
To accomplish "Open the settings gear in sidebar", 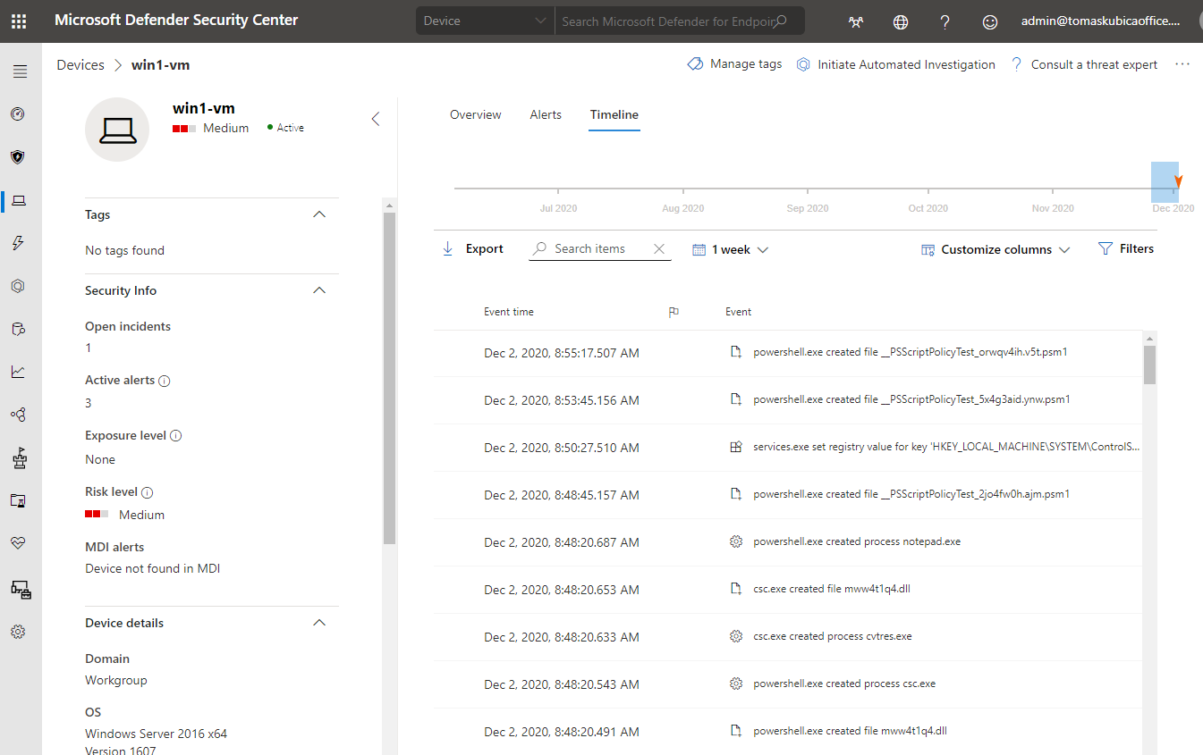I will (17, 632).
